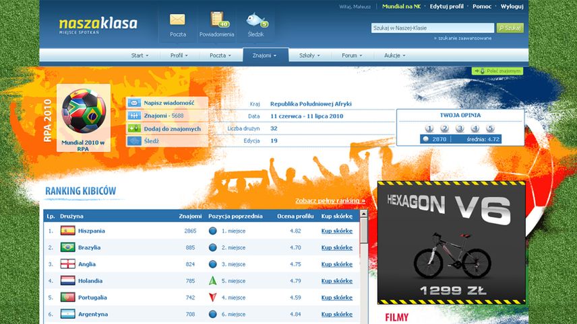Open Mundial na NK link
The width and height of the screenshot is (577, 324).
tap(402, 6)
